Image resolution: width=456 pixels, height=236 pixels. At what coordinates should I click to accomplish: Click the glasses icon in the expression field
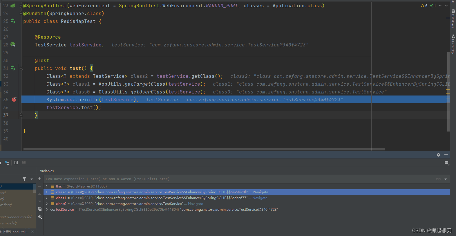[438, 179]
